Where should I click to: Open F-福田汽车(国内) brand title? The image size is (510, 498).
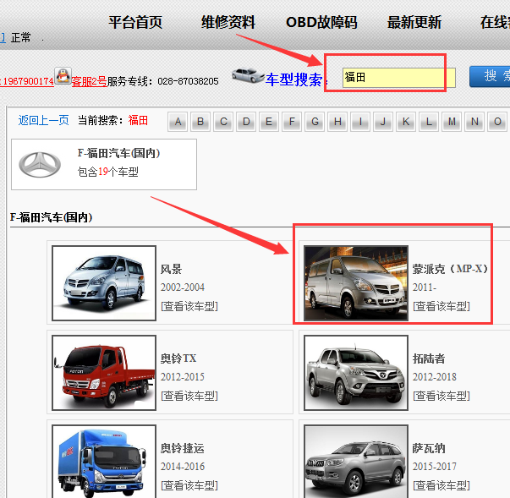pos(118,153)
